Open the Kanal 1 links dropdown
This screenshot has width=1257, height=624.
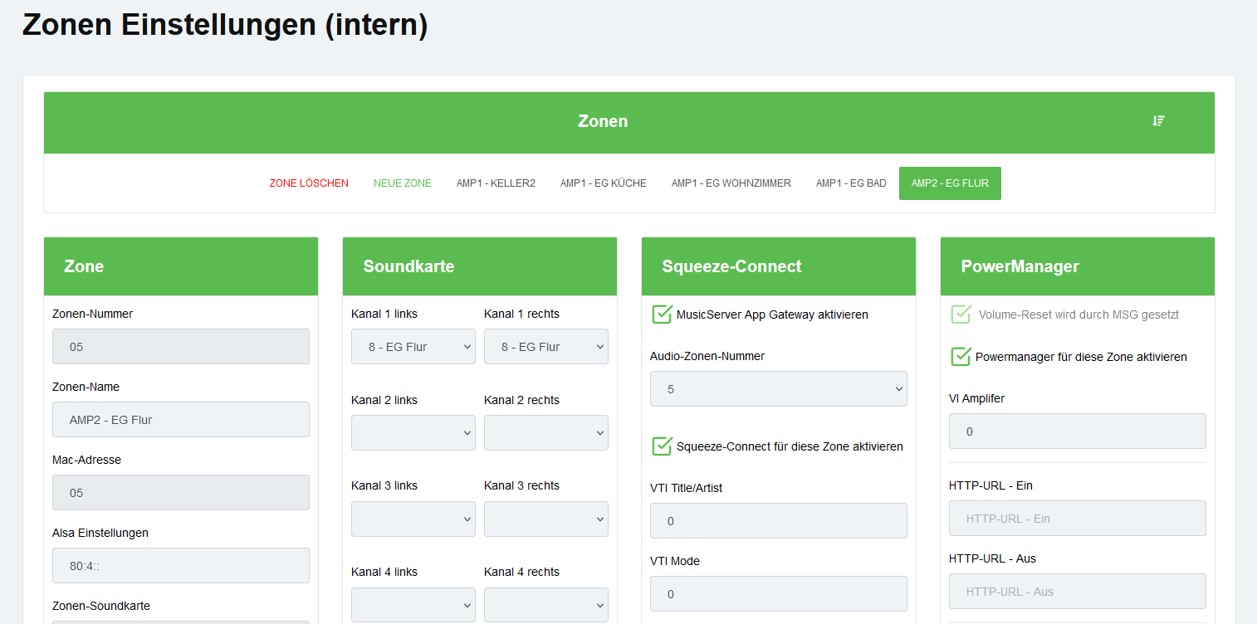(413, 347)
